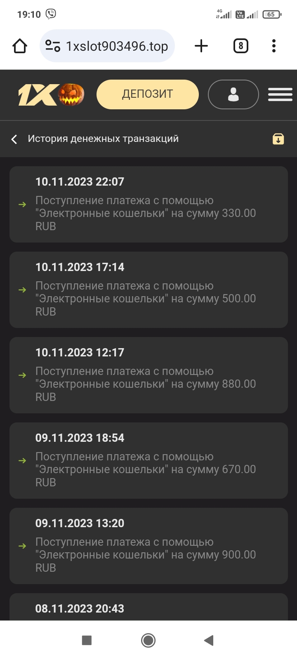This screenshot has width=297, height=660.
Task: Click the 1xslot903496.top address bar
Action: point(117,46)
